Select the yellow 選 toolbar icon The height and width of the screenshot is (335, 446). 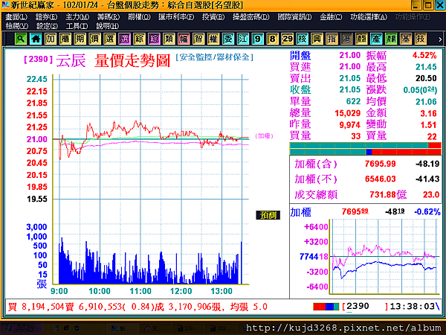(x=110, y=39)
